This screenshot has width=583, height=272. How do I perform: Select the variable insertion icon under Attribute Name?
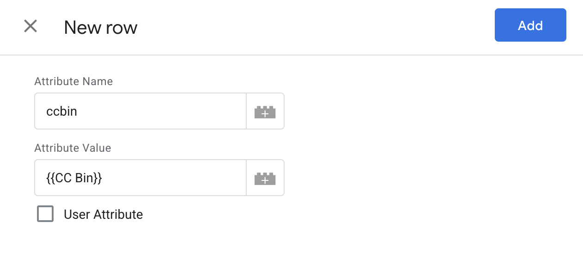(265, 111)
